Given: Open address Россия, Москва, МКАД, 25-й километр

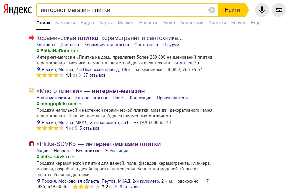Looking at the screenshot, I should 85,122.
